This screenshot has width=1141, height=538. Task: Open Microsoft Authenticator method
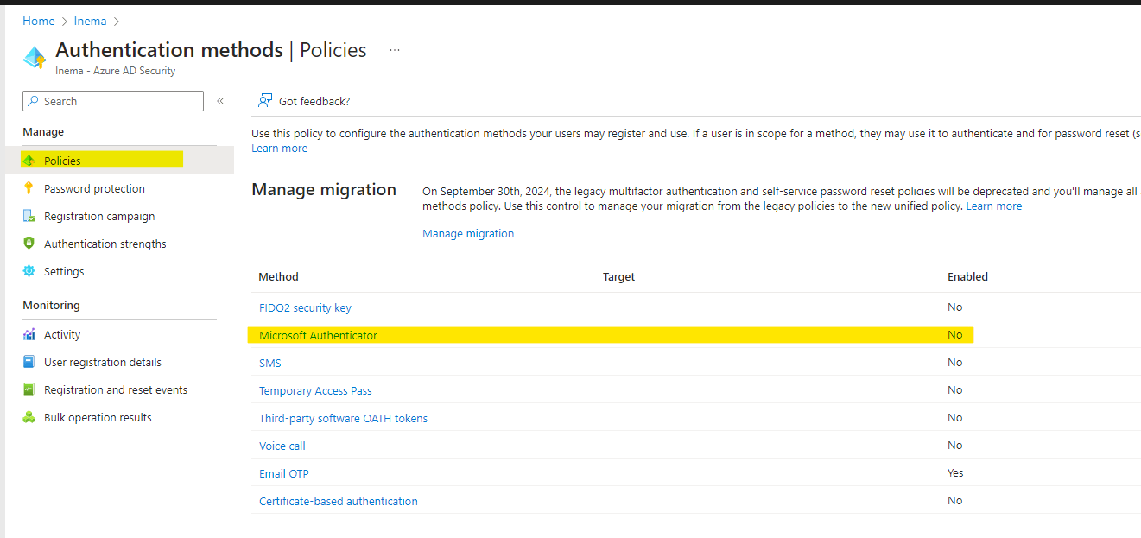[x=318, y=335]
